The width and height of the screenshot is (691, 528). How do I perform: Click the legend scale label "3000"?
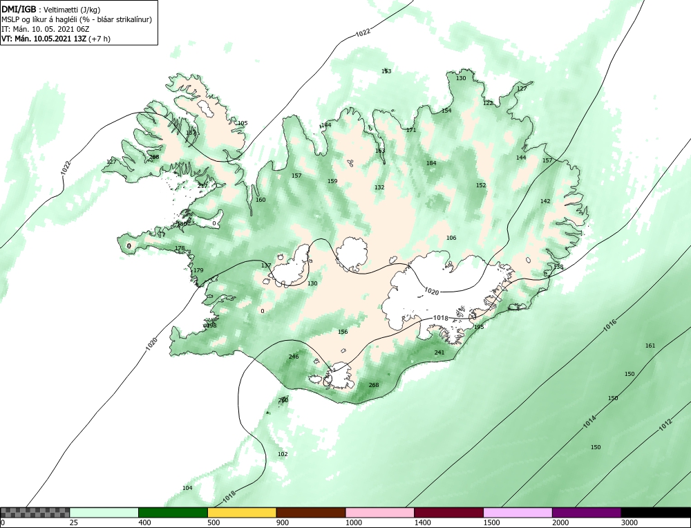coord(629,522)
